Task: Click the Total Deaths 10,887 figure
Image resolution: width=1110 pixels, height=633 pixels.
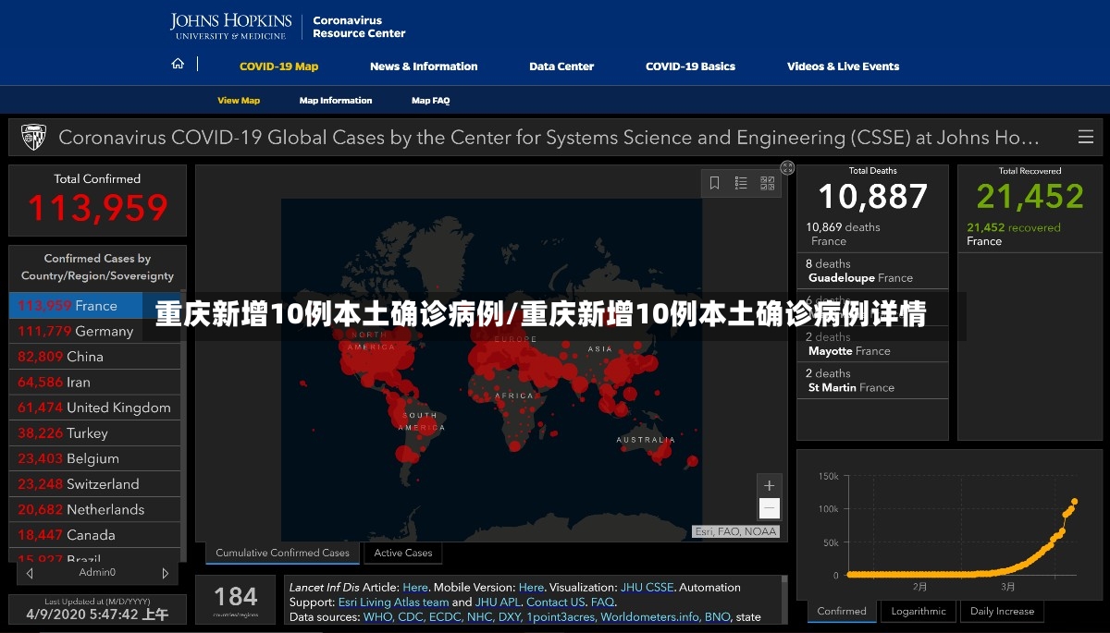Action: point(872,196)
